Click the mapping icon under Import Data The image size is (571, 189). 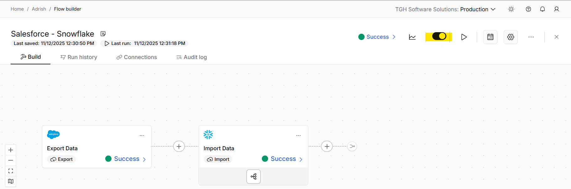253,177
